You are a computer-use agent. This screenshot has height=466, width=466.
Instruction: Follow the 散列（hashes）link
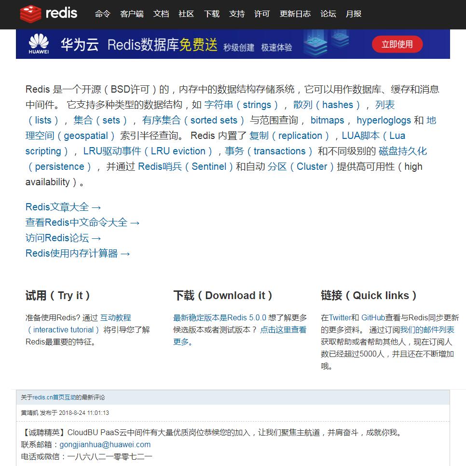(x=327, y=105)
